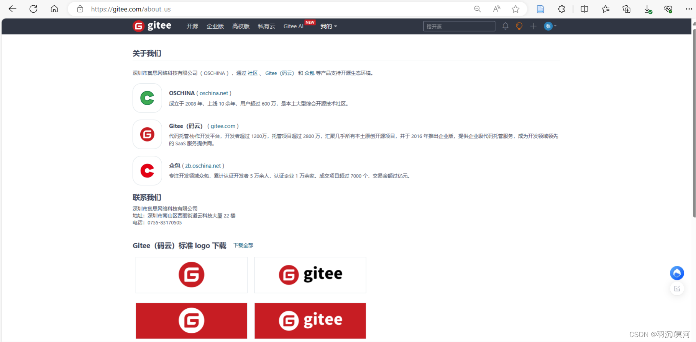Viewport: 696px width, 342px height.
Task: Open browser extensions puzzle icon
Action: [x=561, y=9]
